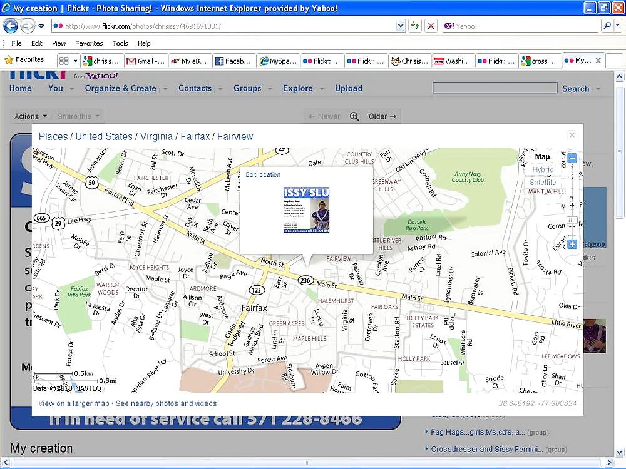Click the map zoom out minus button
Screen dimensions: 626x469
pos(572,158)
